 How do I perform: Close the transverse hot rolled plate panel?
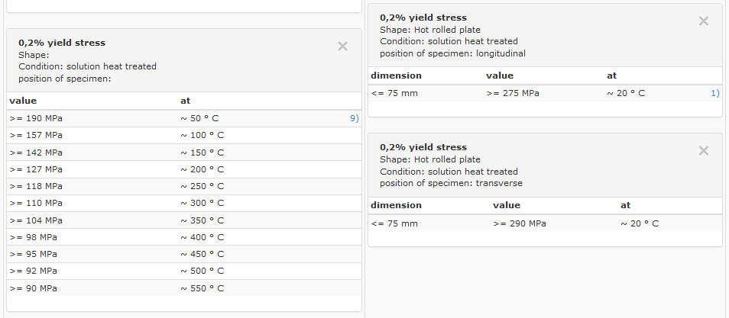704,150
